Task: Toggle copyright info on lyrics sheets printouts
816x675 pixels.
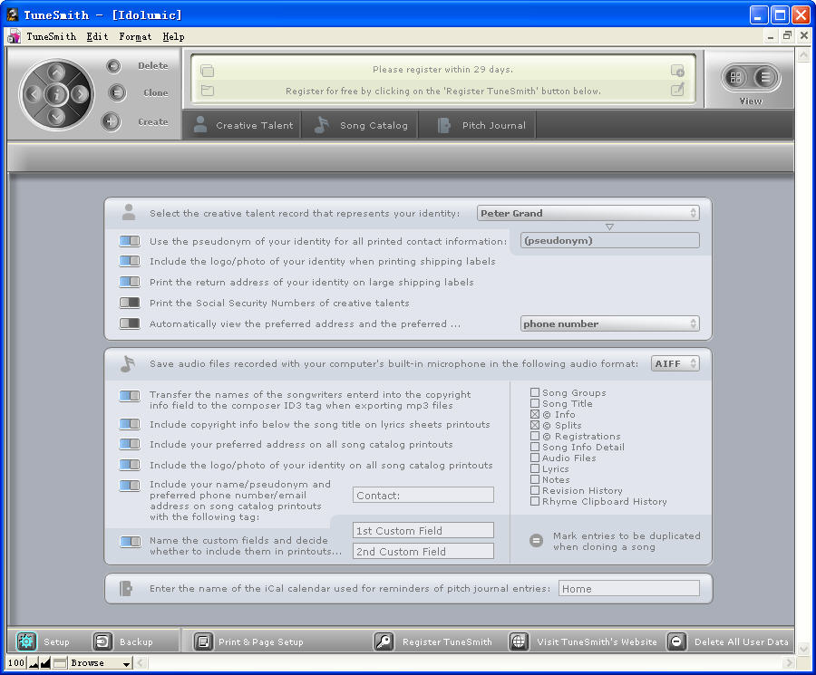Action: (x=130, y=424)
